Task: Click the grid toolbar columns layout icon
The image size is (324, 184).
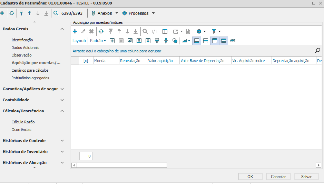Action: pyautogui.click(x=165, y=31)
